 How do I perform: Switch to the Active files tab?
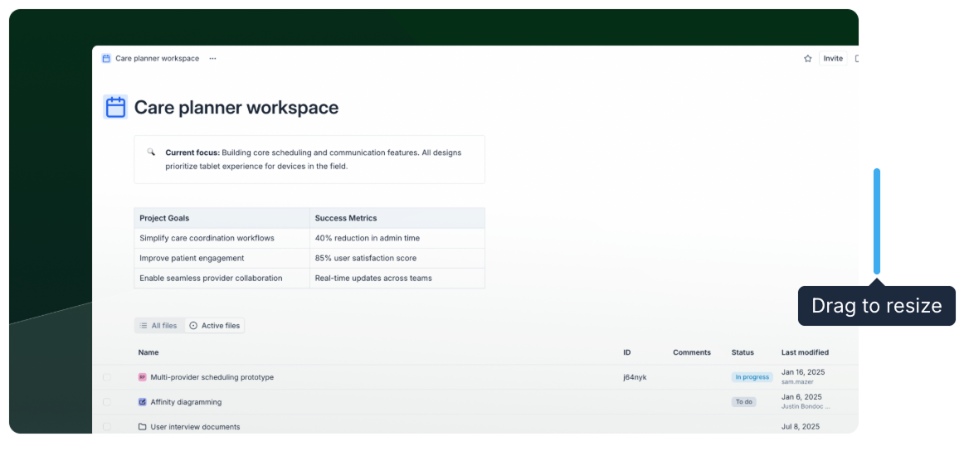point(214,326)
